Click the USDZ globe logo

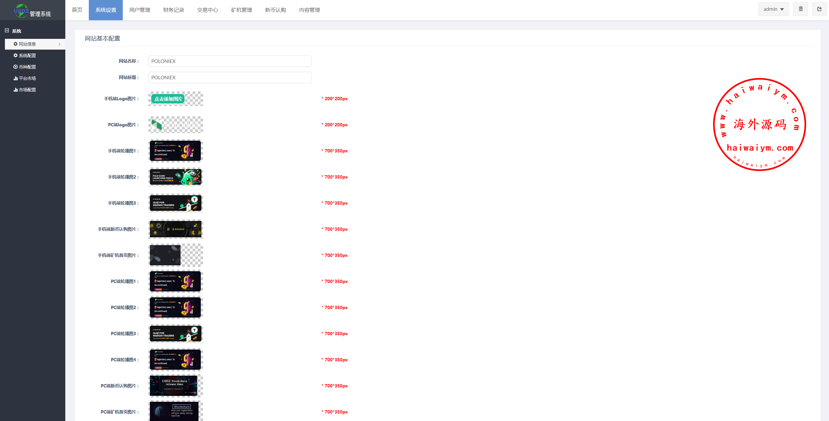[x=21, y=11]
